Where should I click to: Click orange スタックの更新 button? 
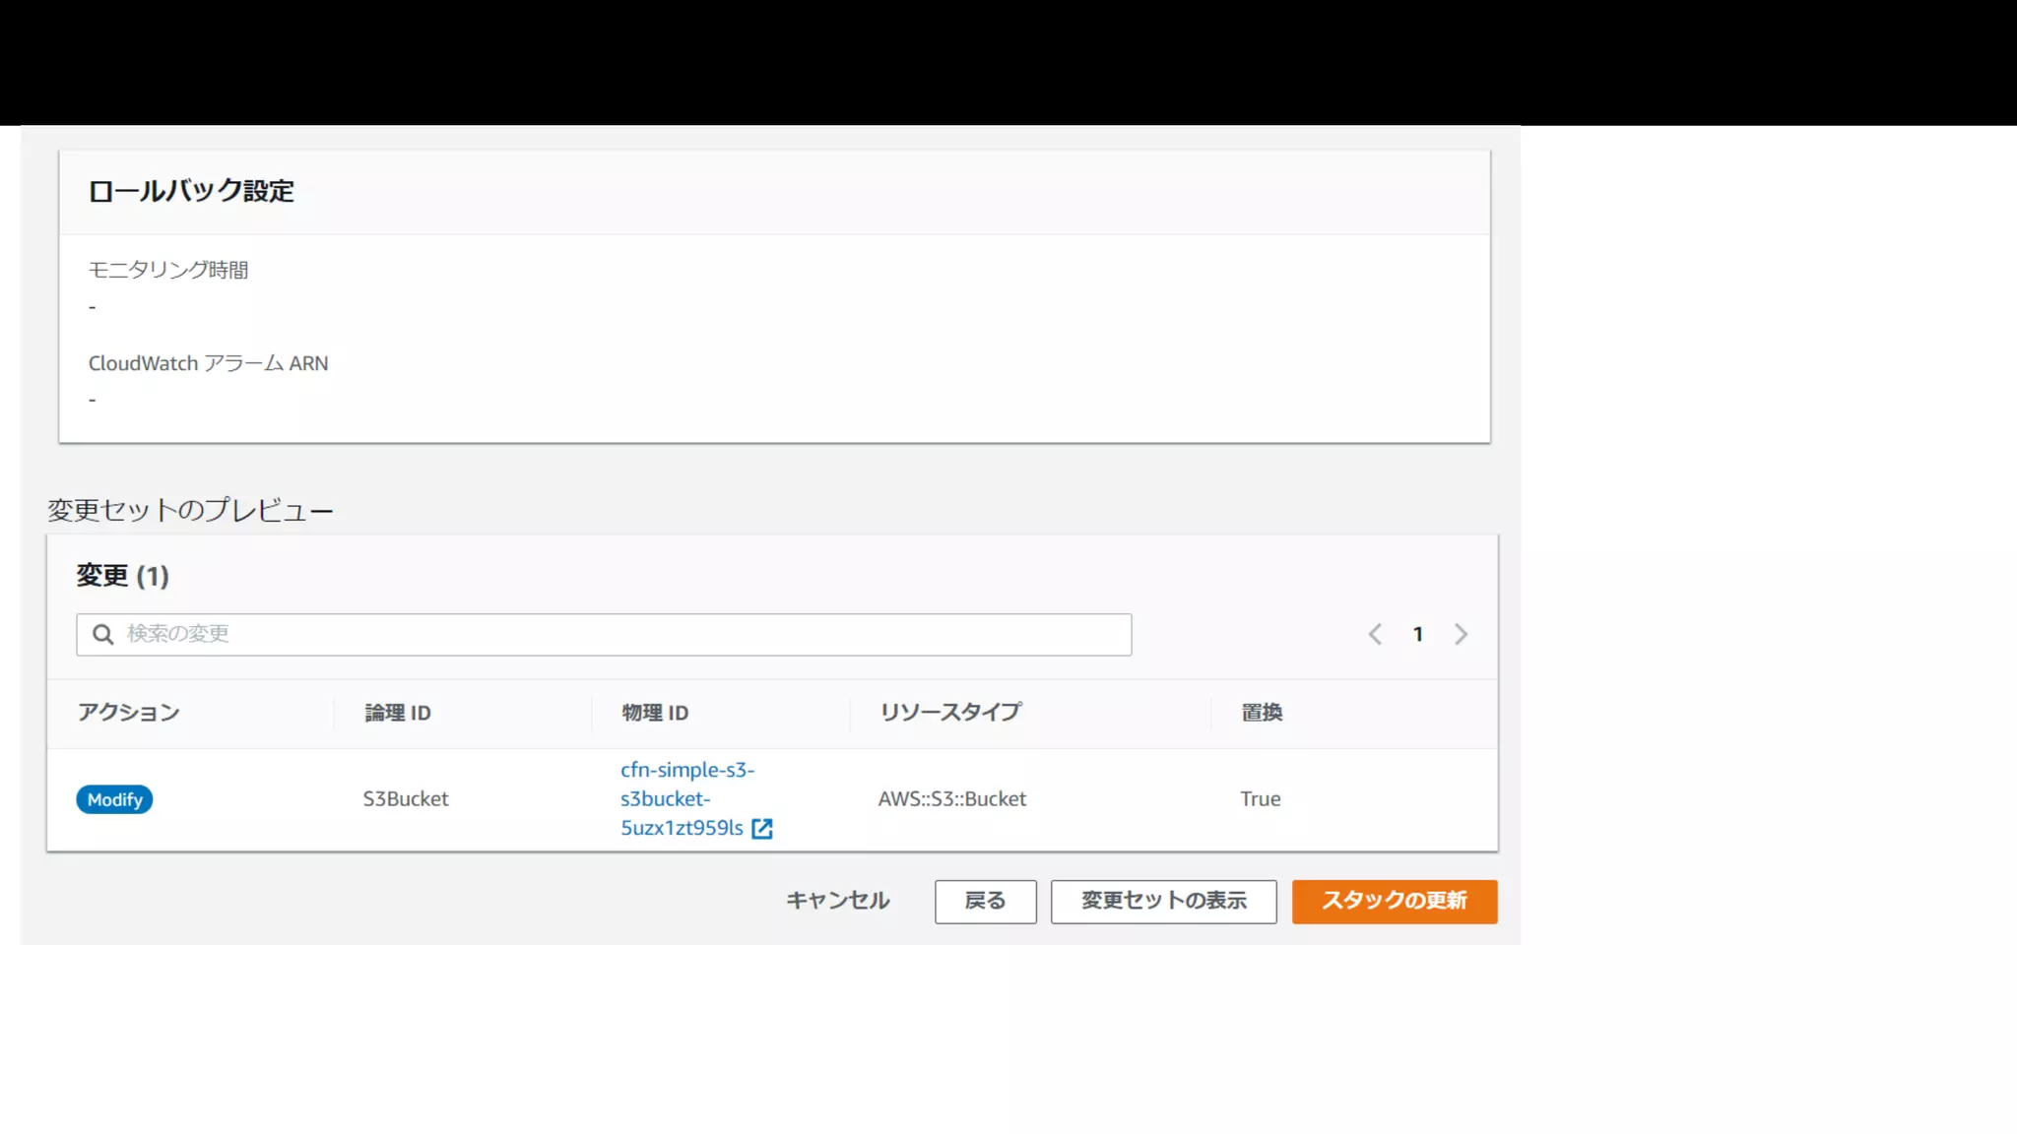[x=1394, y=902]
